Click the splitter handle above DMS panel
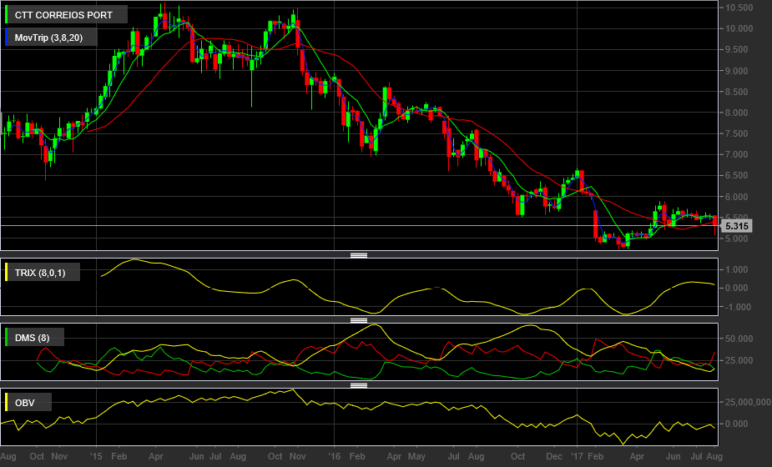The width and height of the screenshot is (772, 467). 359,320
